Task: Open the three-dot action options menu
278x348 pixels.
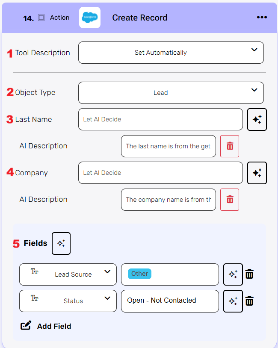Action: pos(262,18)
